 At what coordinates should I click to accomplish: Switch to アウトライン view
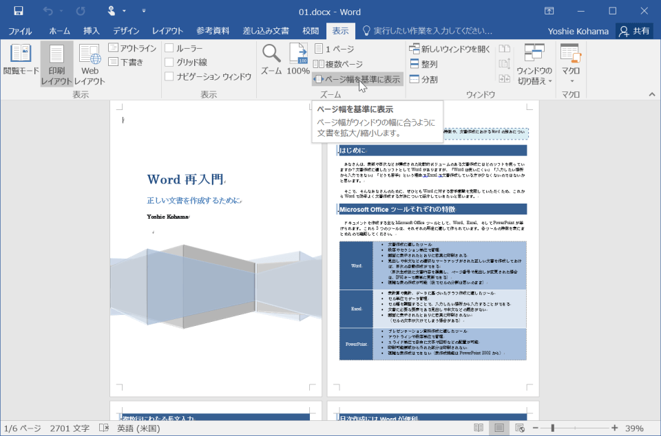click(132, 48)
